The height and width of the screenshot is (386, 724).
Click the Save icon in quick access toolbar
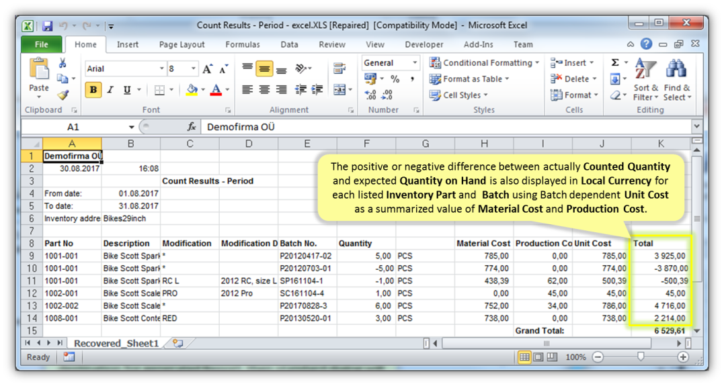tap(47, 26)
